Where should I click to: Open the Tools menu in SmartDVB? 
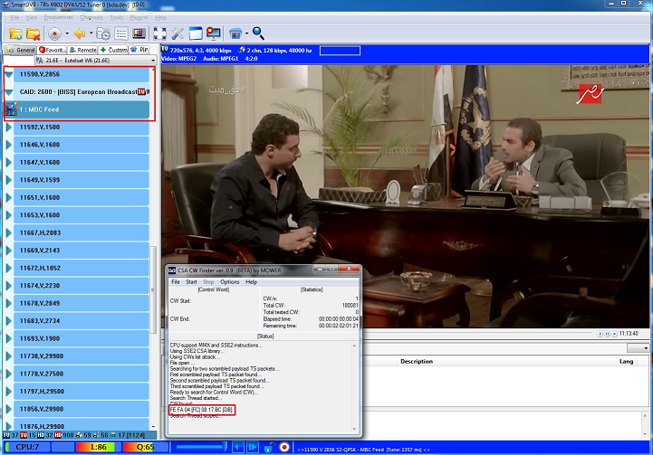pyautogui.click(x=117, y=17)
